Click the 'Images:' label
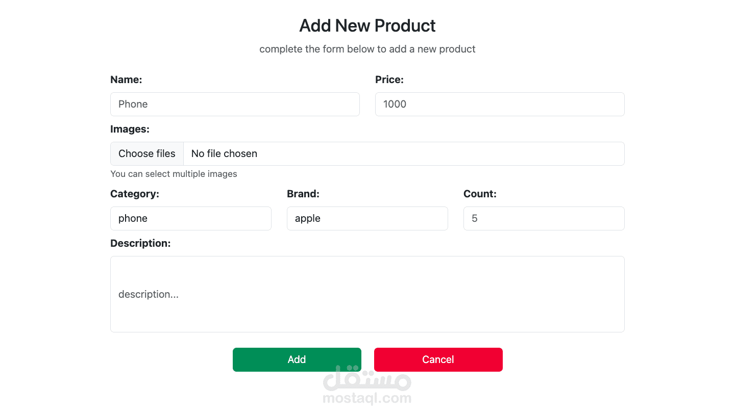 coord(130,129)
